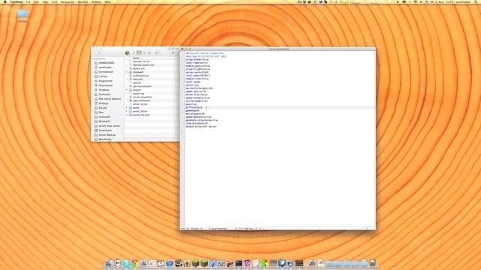Switch Finder to column view

(144, 53)
